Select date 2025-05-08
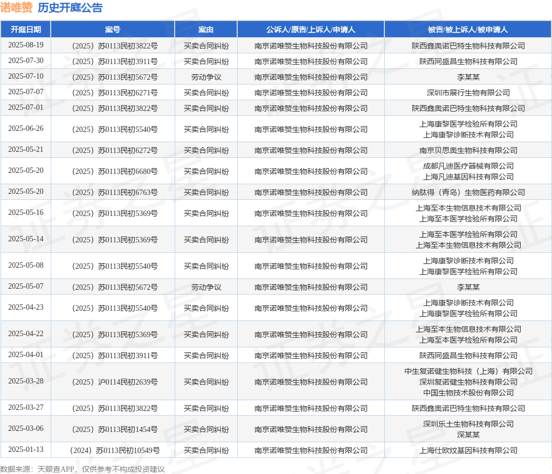This screenshot has height=474, width=552. click(x=26, y=265)
